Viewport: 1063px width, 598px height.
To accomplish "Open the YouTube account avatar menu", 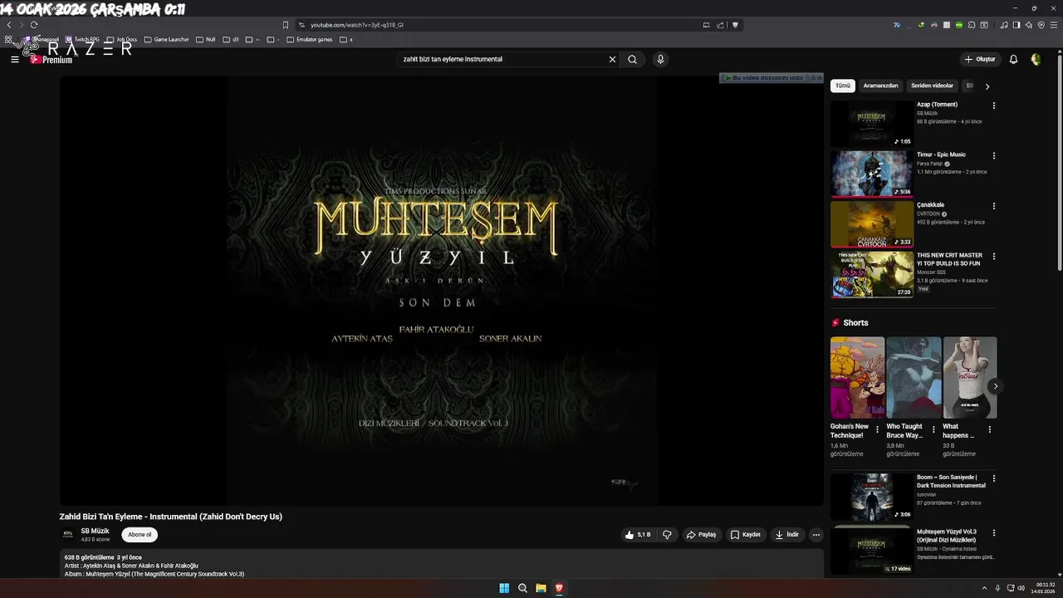I will coord(1036,60).
